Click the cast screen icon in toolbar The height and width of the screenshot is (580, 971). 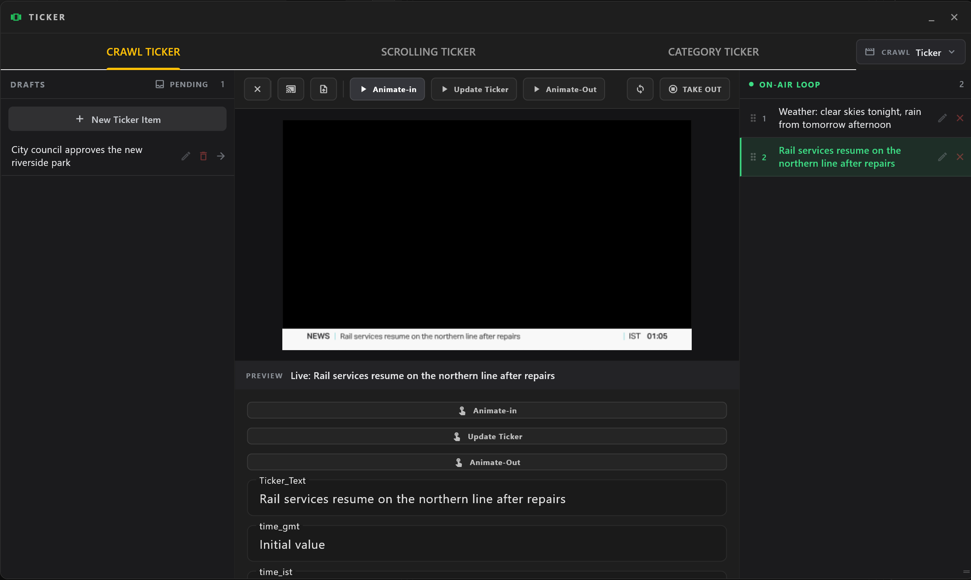coord(290,89)
